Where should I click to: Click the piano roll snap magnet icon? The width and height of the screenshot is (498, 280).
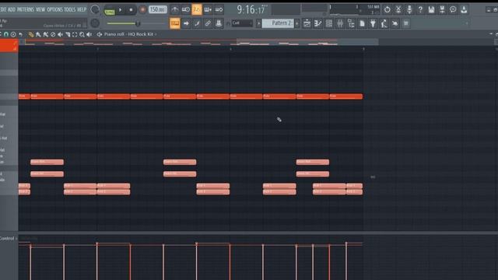pos(6,34)
